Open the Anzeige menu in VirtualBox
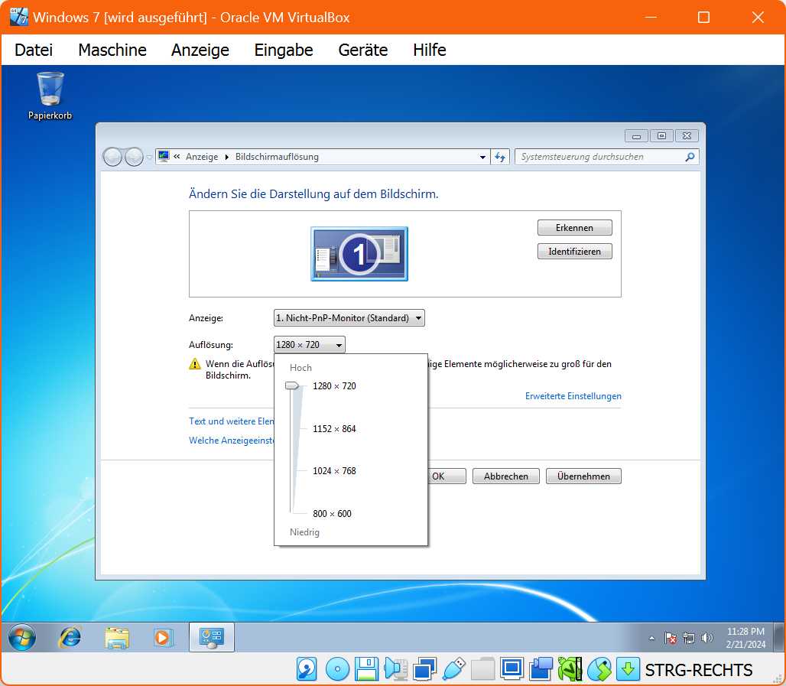The image size is (786, 686). click(200, 50)
